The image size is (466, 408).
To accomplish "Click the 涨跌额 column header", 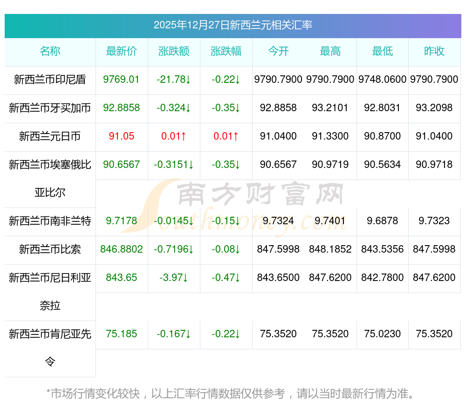I will coord(174,51).
